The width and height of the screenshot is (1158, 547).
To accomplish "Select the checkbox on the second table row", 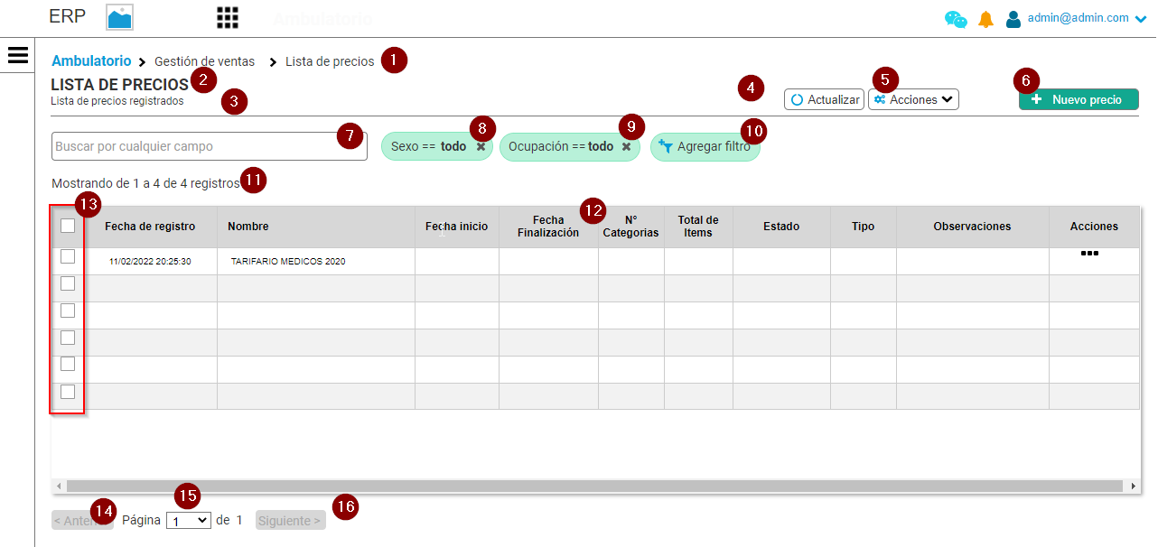I will coord(67,283).
